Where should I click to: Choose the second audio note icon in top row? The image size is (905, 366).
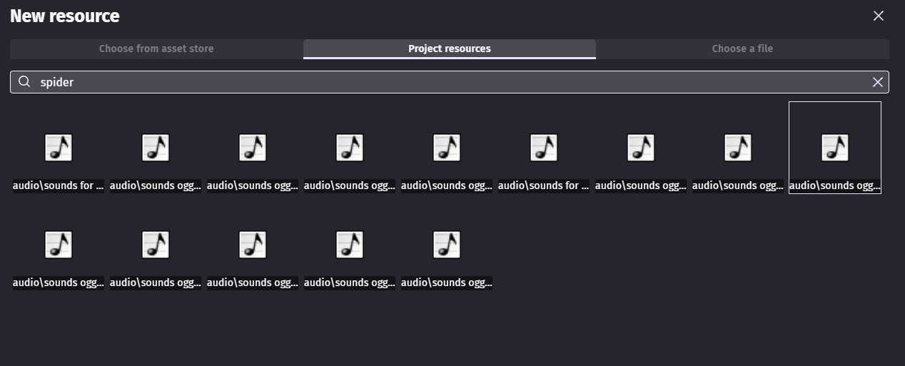(156, 148)
